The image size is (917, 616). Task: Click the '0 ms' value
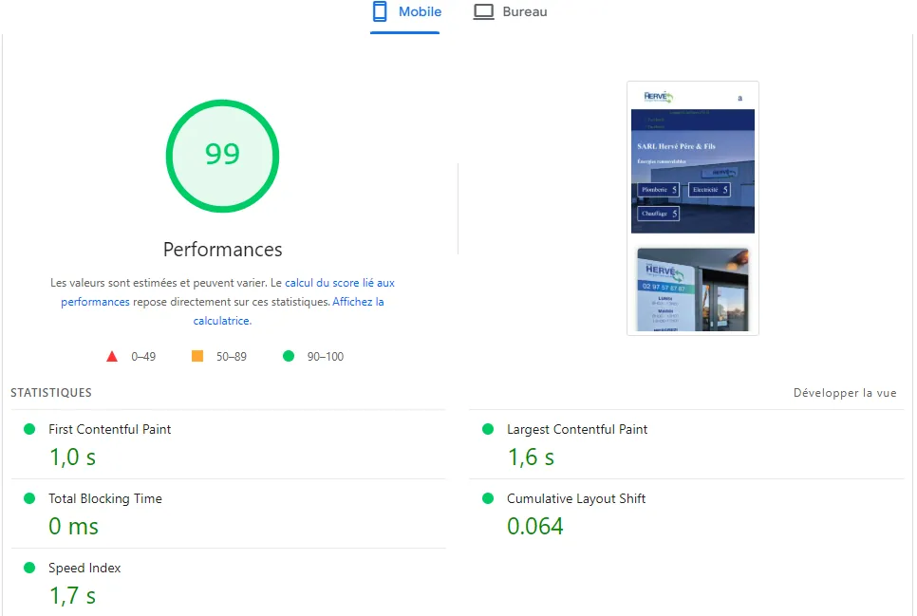73,526
